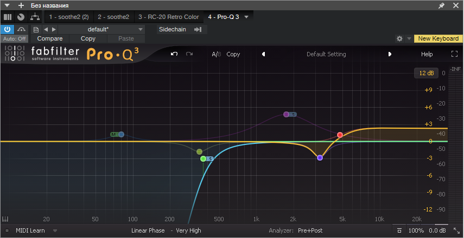Open the Analyzer Pre+Post settings
The height and width of the screenshot is (238, 464).
coord(310,230)
